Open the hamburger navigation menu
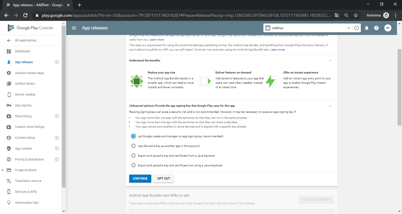 [x=74, y=28]
